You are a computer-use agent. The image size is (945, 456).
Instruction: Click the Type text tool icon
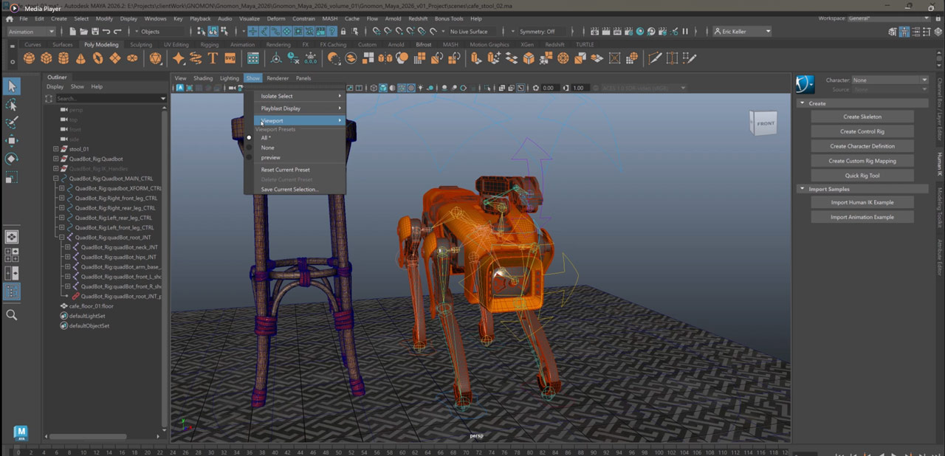pyautogui.click(x=213, y=58)
